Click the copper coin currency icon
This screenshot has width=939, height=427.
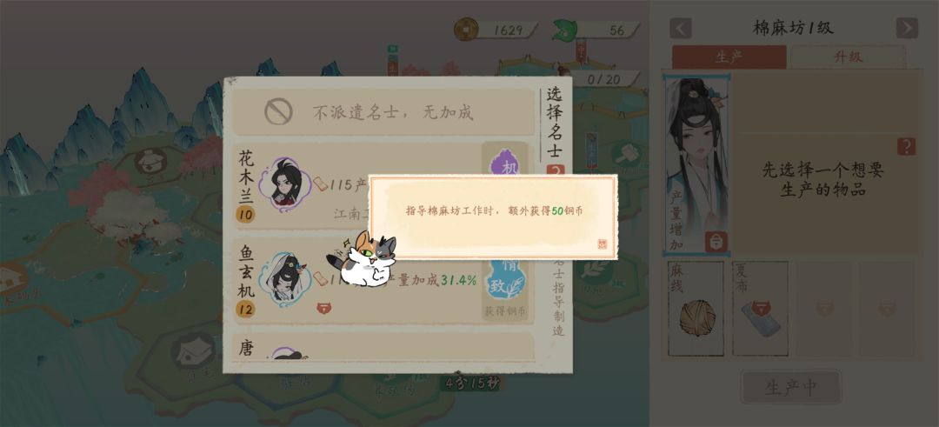click(465, 29)
